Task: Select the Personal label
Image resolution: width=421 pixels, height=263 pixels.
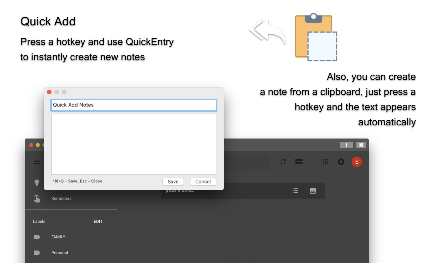Action: (60, 252)
